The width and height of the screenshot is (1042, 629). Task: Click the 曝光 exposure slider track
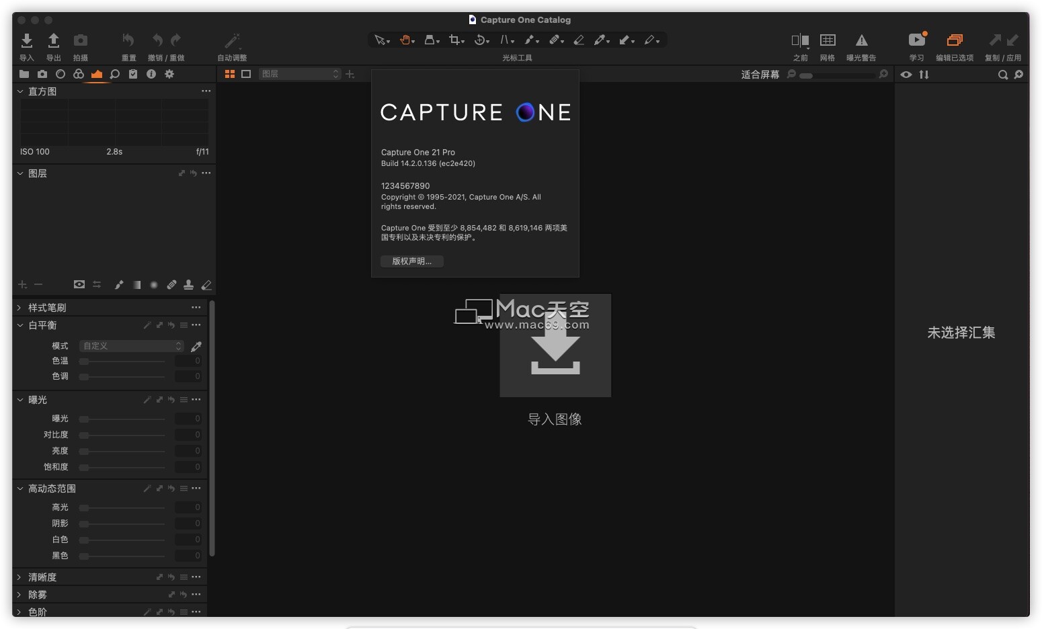pyautogui.click(x=122, y=419)
